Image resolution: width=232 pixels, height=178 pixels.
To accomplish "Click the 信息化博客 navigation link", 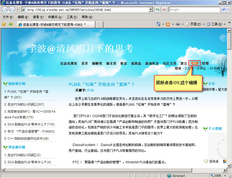I will tap(69, 64).
